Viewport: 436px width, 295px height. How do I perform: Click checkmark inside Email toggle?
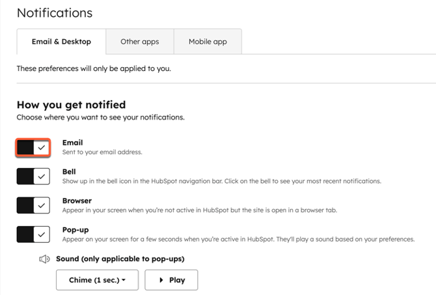tap(42, 147)
